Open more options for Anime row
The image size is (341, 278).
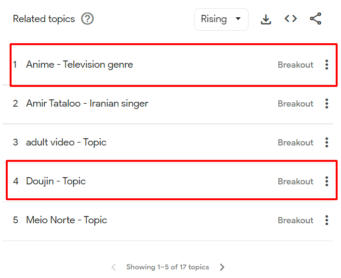327,65
